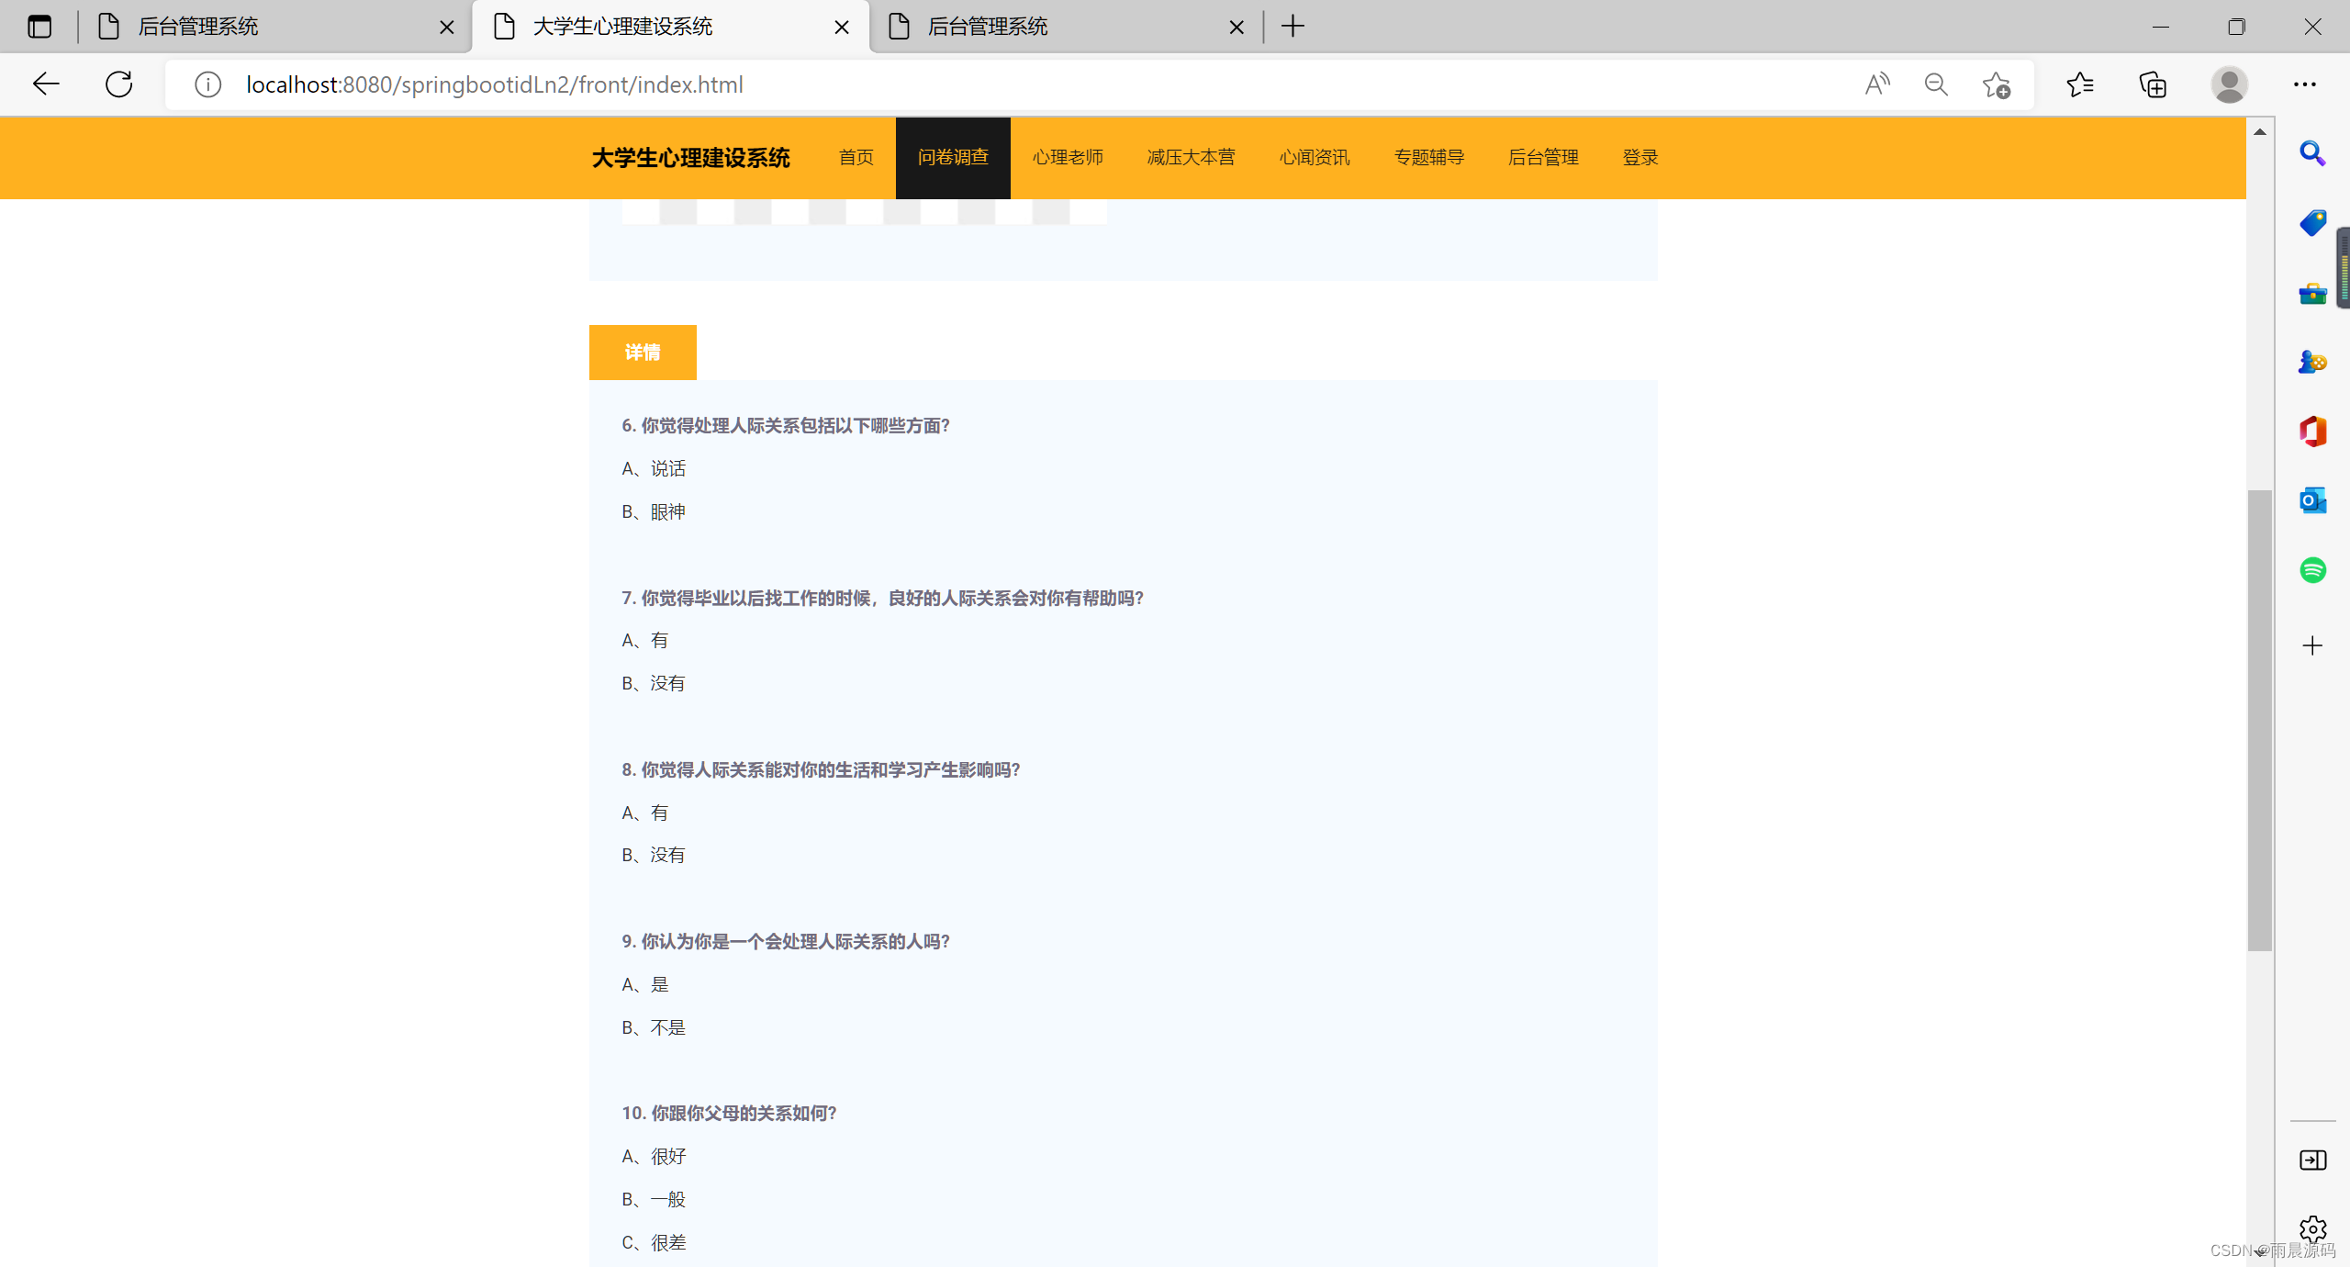Screen dimensions: 2350x1267
Task: Add a new app to sidebar
Action: click(2312, 646)
